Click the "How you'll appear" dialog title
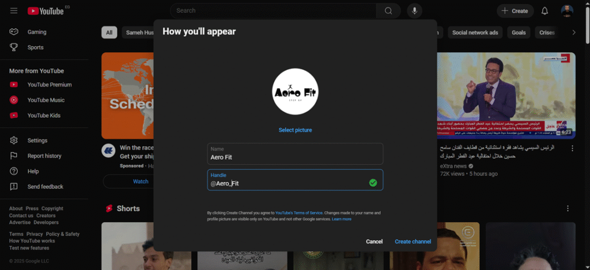The image size is (590, 270). pyautogui.click(x=199, y=32)
